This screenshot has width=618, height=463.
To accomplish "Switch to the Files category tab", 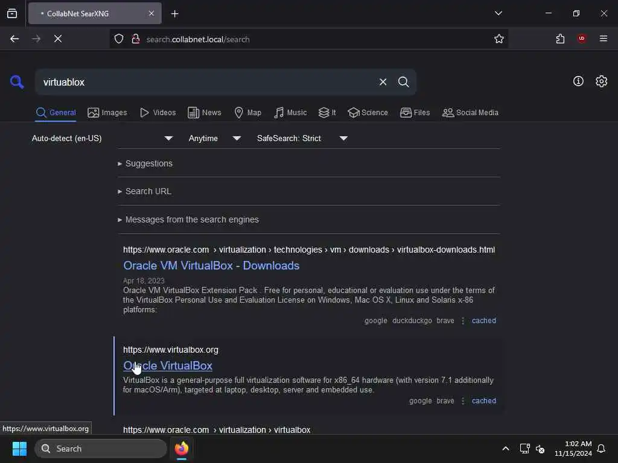I will 415,113.
